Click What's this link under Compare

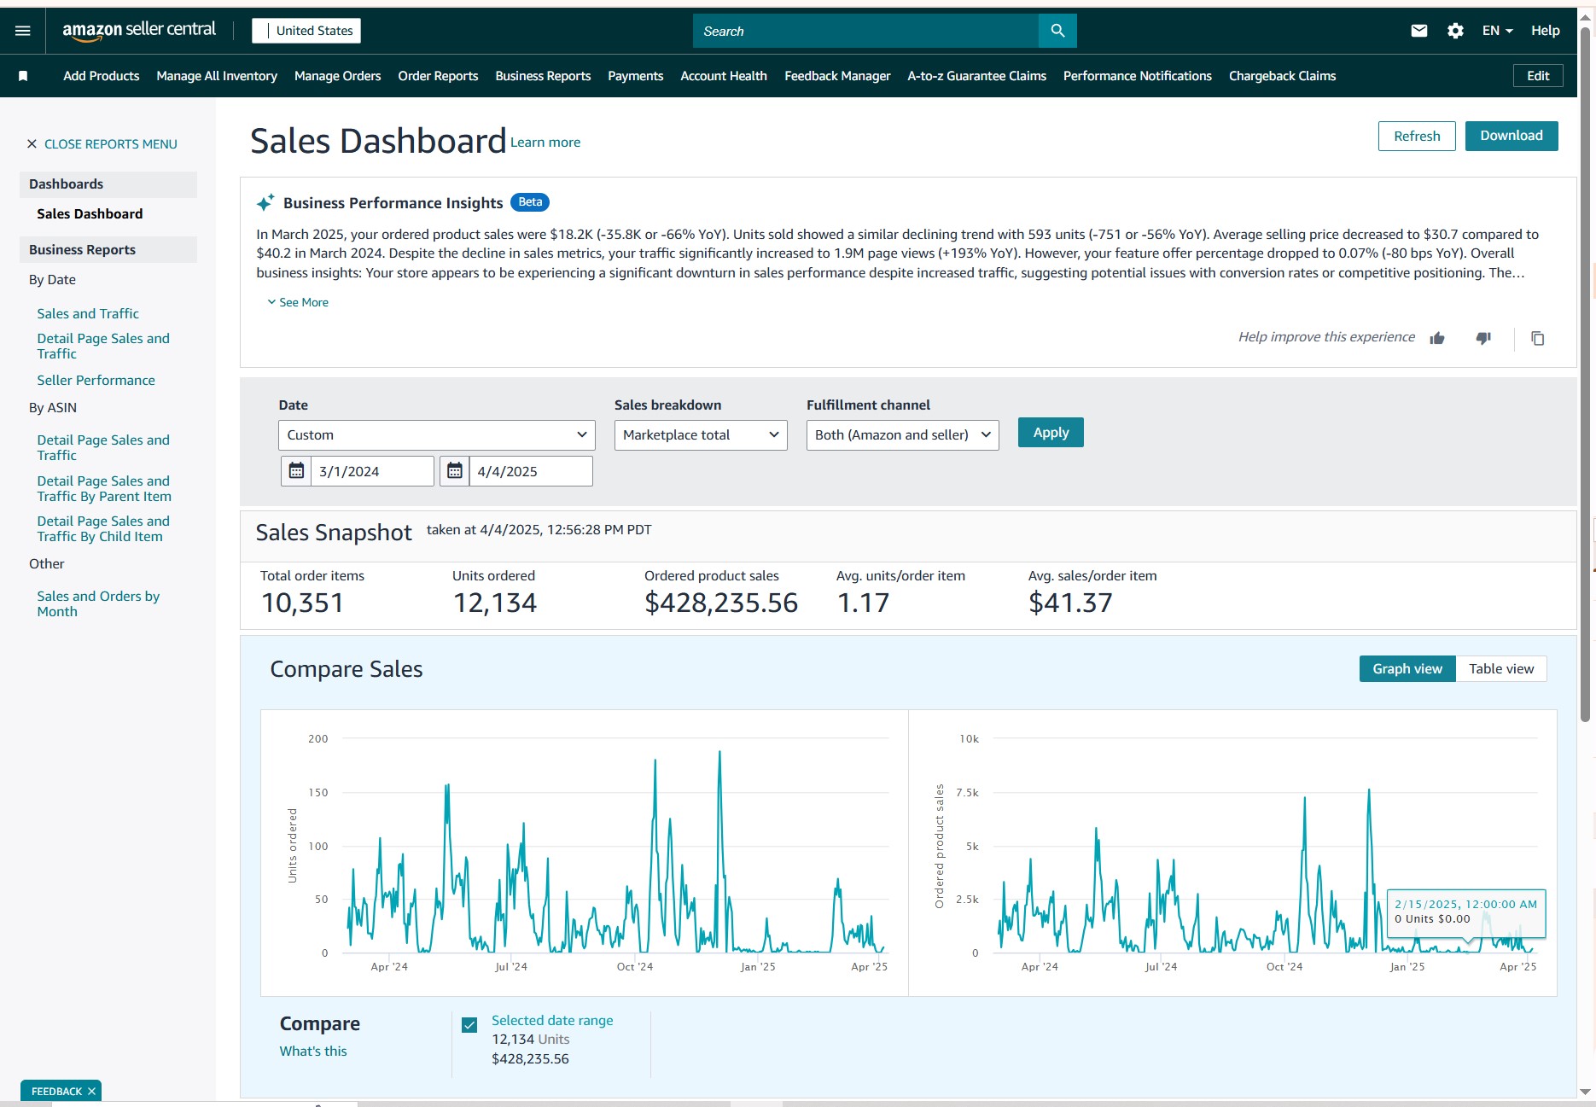[313, 1052]
